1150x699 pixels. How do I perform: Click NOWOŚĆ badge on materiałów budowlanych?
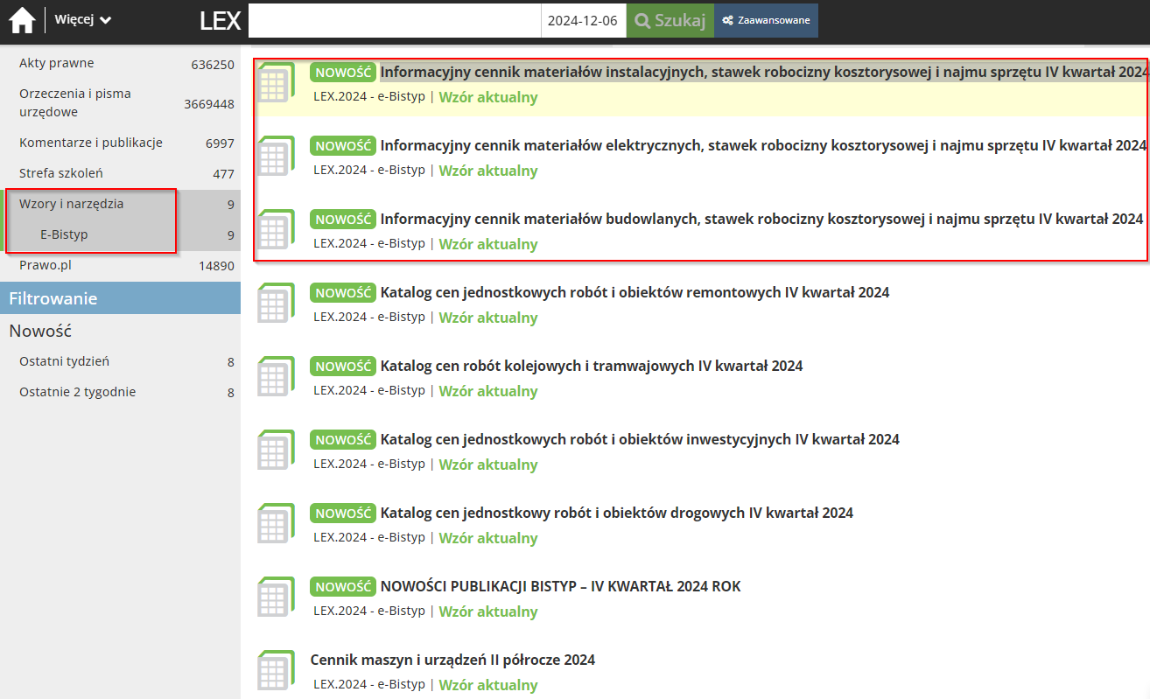[343, 219]
